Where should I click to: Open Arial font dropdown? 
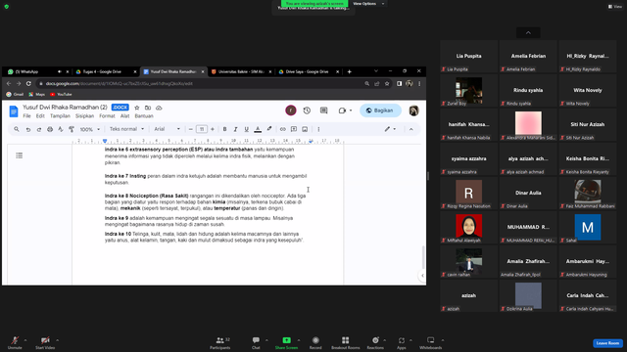168,129
